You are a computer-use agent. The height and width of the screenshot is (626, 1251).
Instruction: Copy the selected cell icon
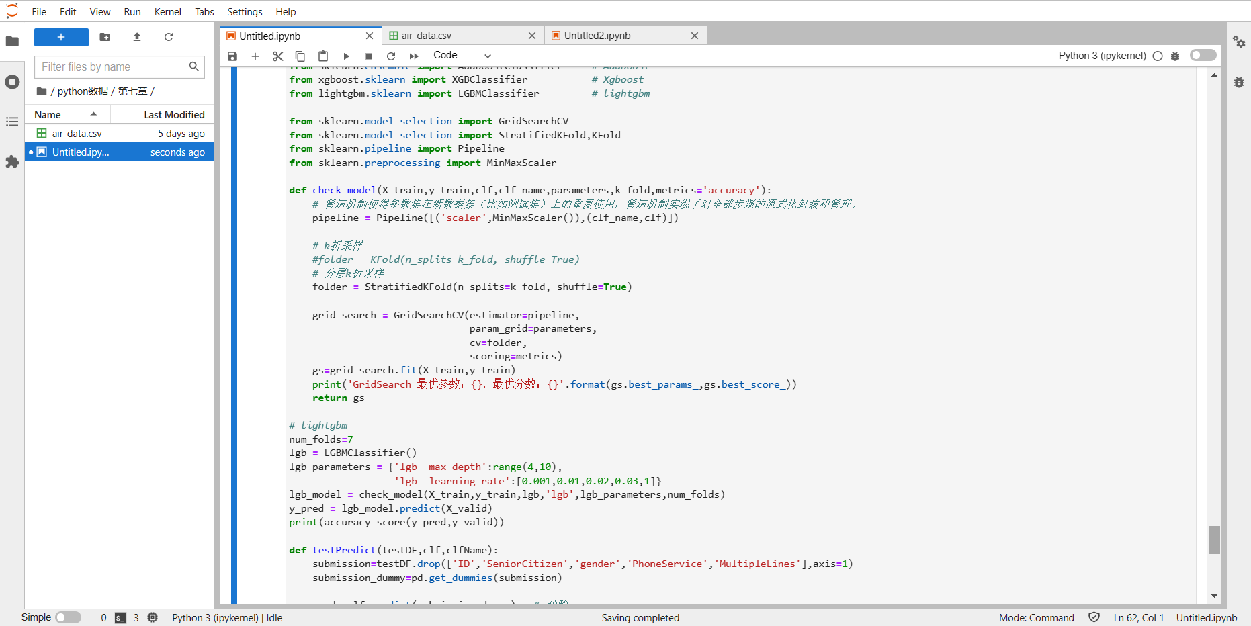tap(300, 56)
